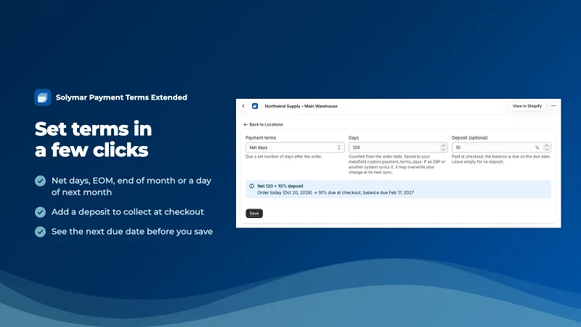The width and height of the screenshot is (581, 327).
Task: Click the Solymar Payment Terms Extended logo icon
Action: coord(43,97)
